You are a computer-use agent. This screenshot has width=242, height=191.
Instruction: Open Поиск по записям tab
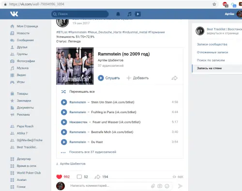pyautogui.click(x=211, y=60)
